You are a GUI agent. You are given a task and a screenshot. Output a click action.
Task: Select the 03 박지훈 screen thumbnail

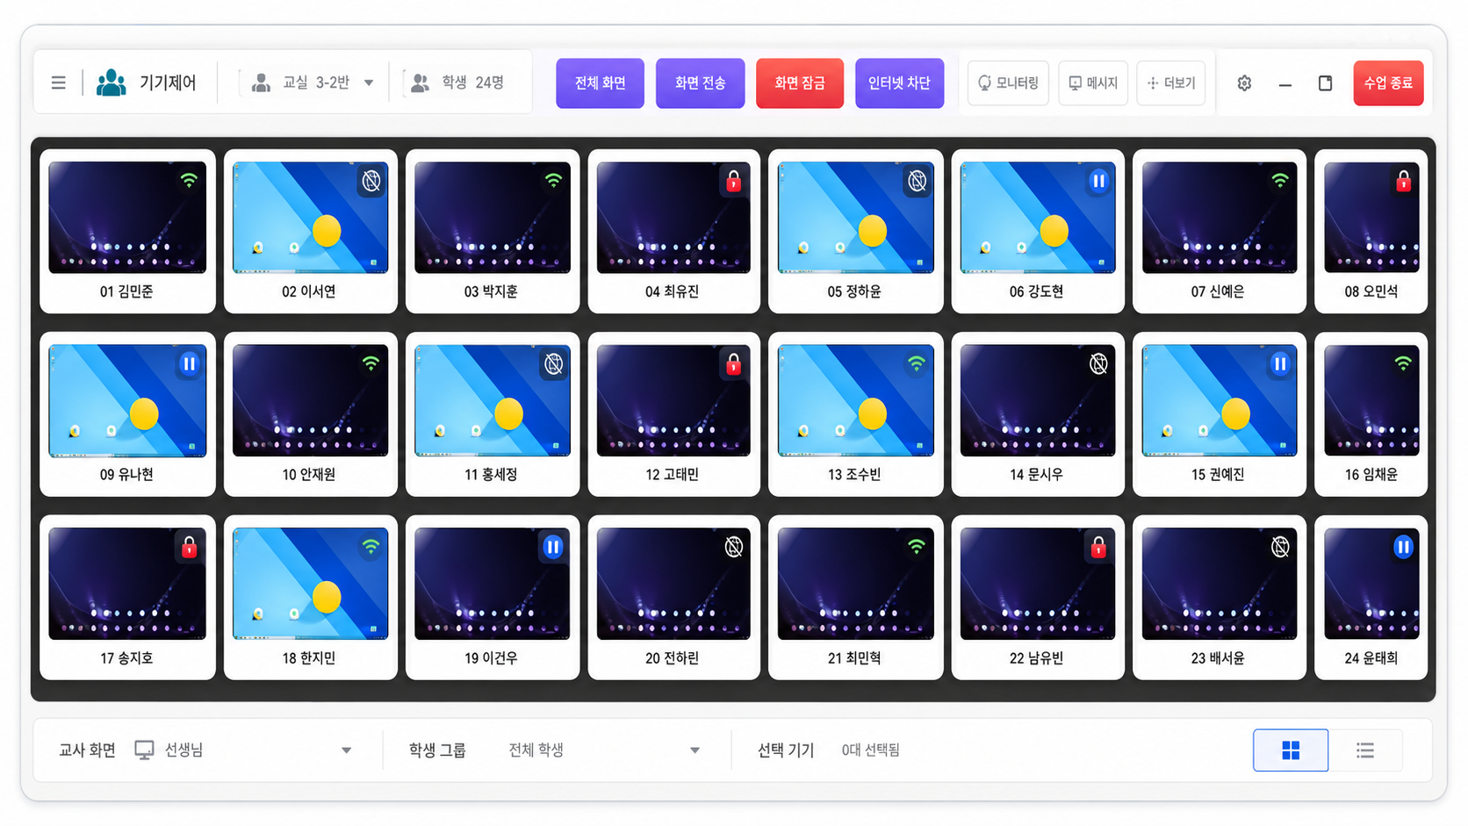[x=492, y=217]
